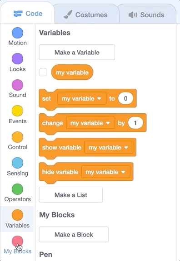180x261 pixels.
Task: Switch to the Costumes tab
Action: pyautogui.click(x=85, y=15)
